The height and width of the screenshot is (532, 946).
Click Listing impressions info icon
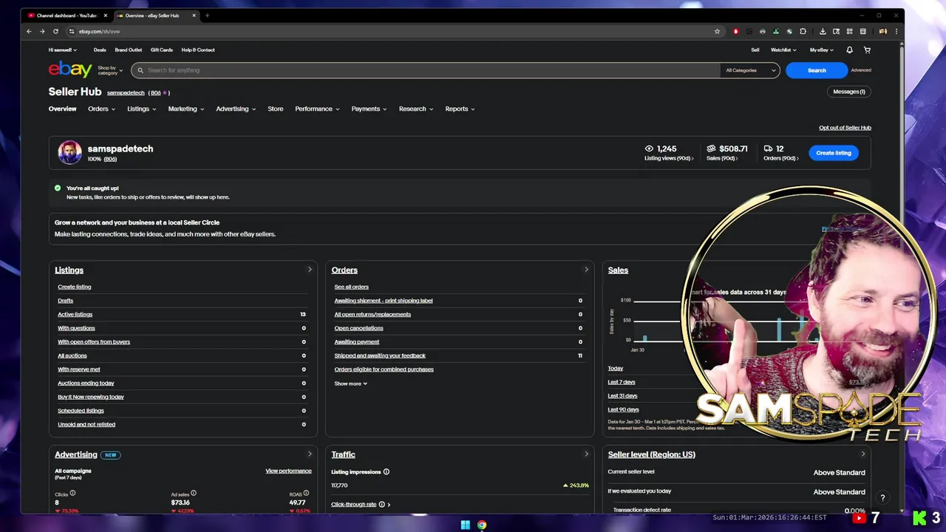[x=387, y=471]
